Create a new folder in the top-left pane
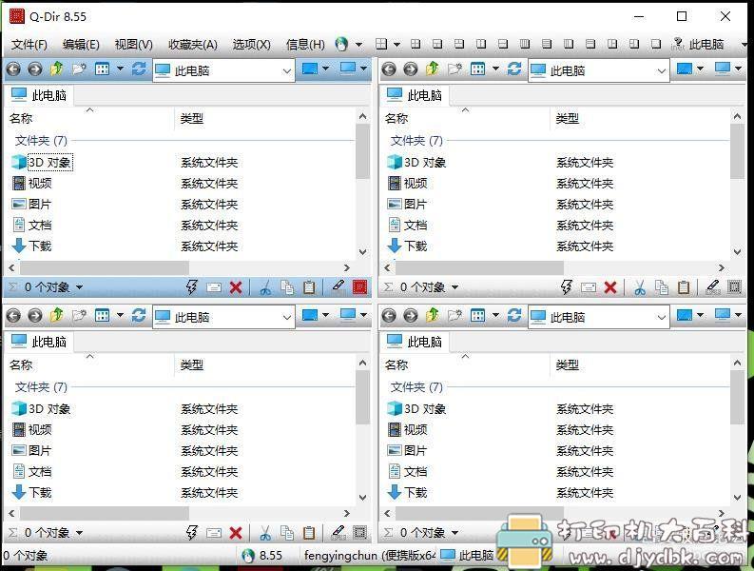Viewport: 754px width, 571px height. (x=79, y=69)
